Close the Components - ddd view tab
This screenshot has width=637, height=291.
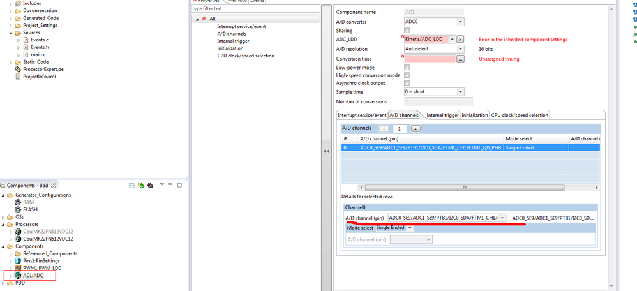pyautogui.click(x=53, y=185)
